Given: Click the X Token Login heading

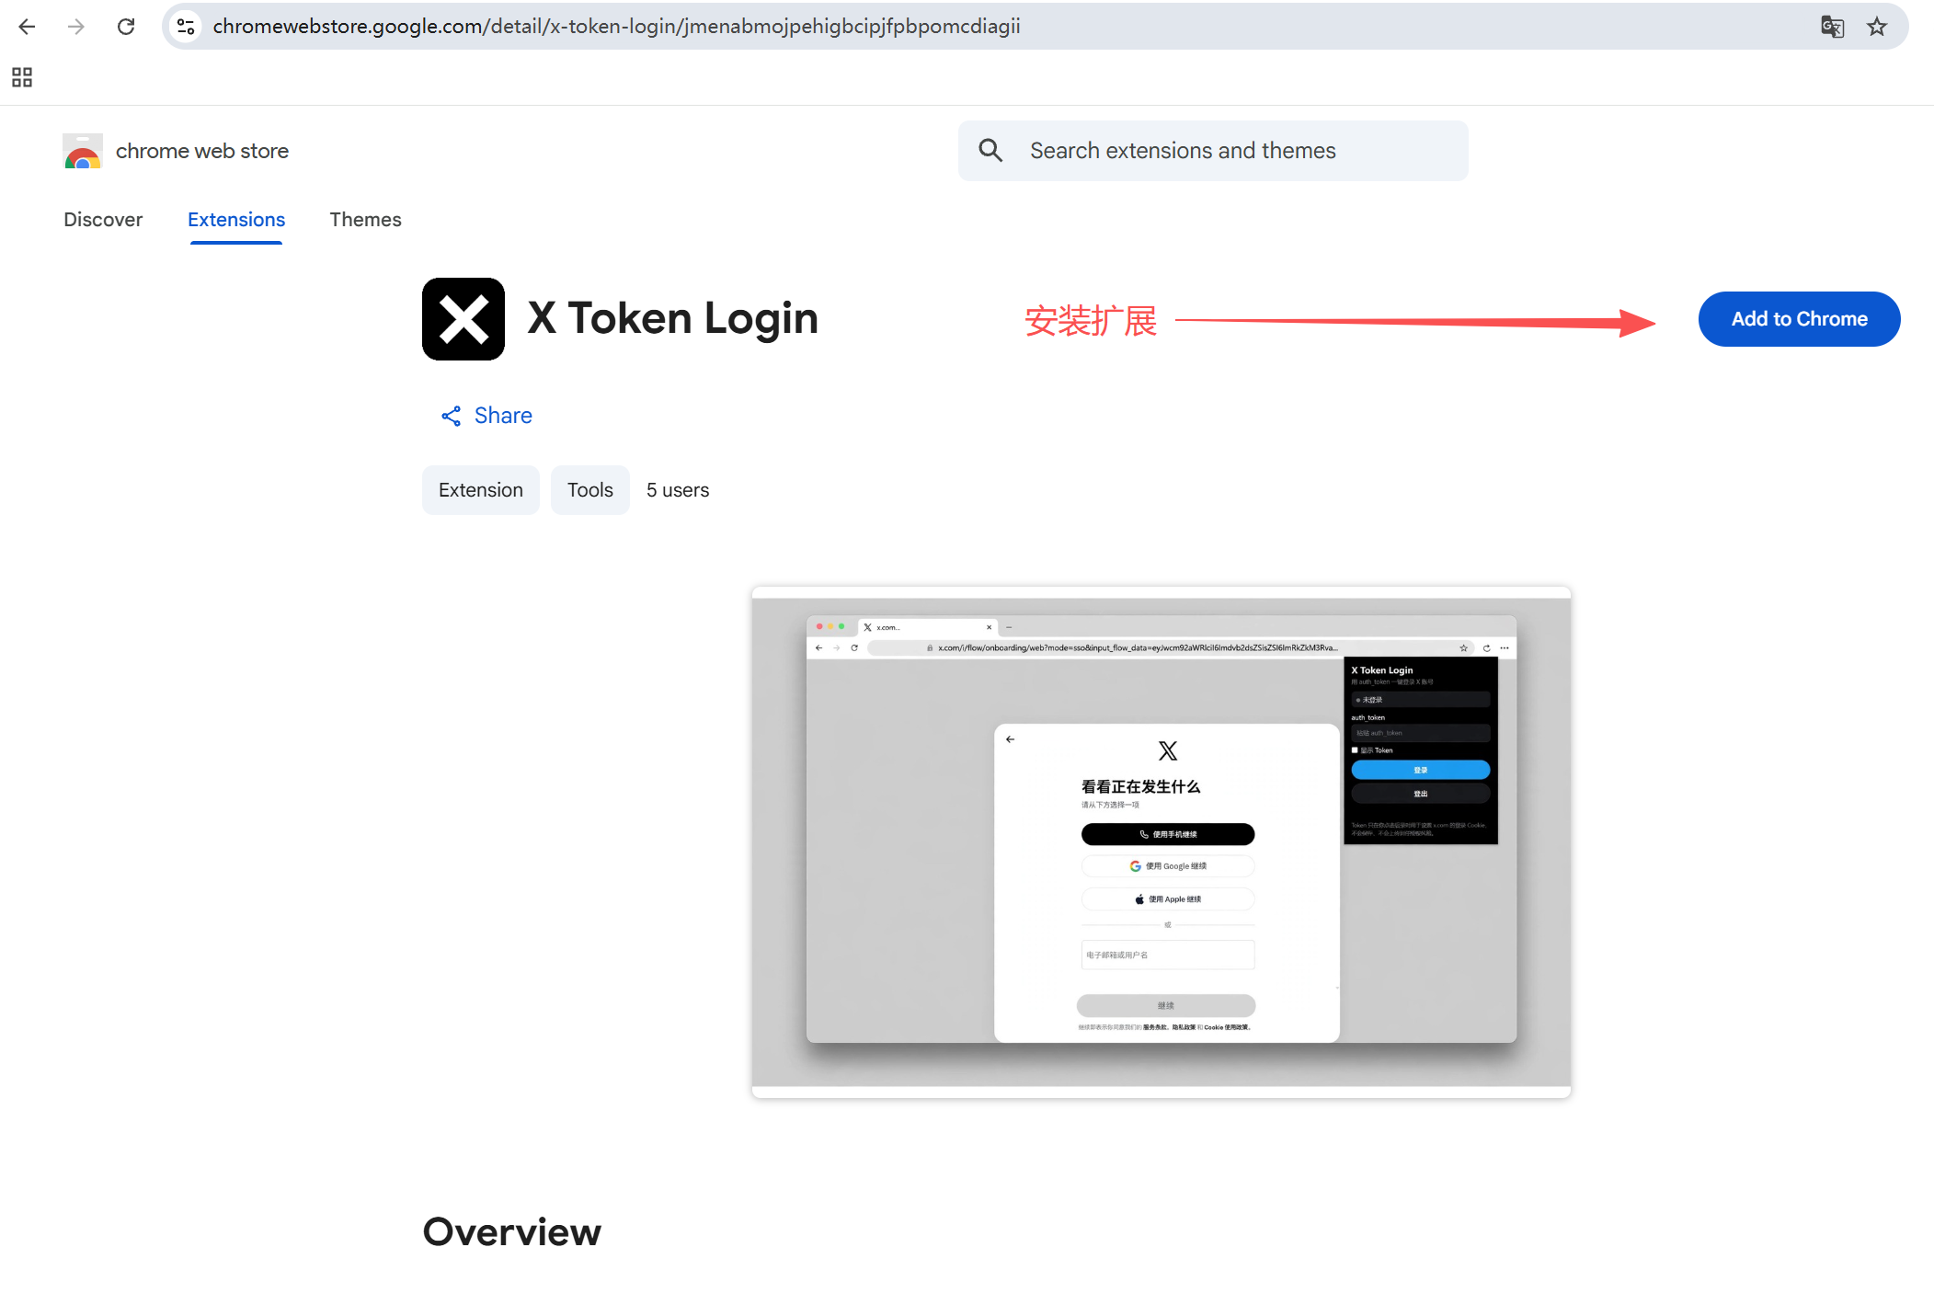Looking at the screenshot, I should pos(673,319).
